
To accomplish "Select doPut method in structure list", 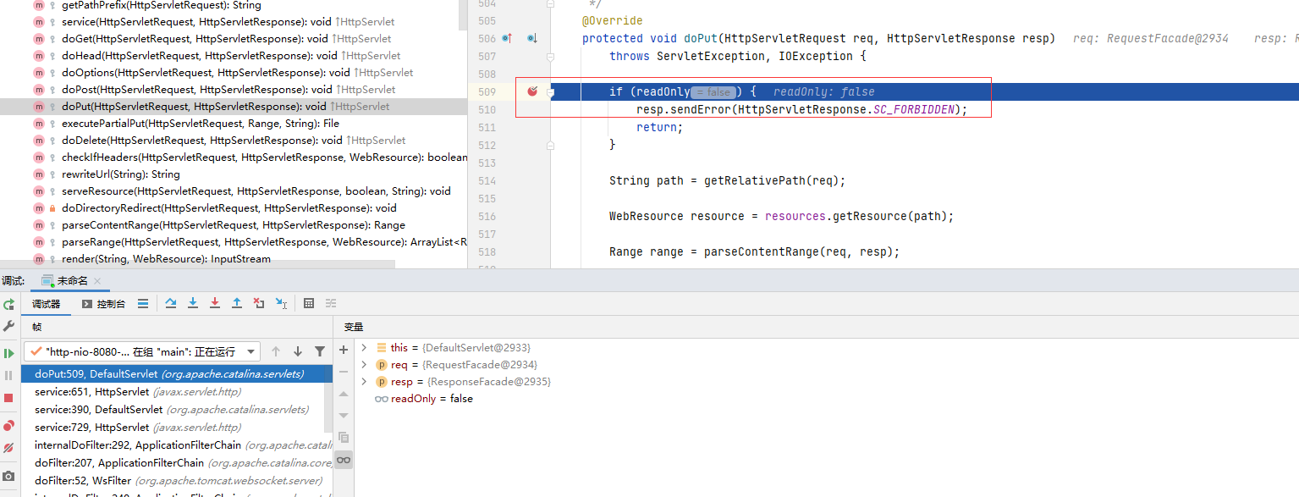I will click(x=234, y=107).
